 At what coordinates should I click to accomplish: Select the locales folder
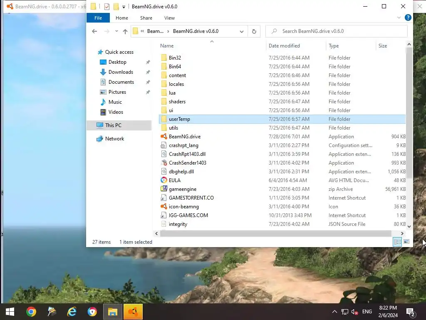pyautogui.click(x=176, y=84)
